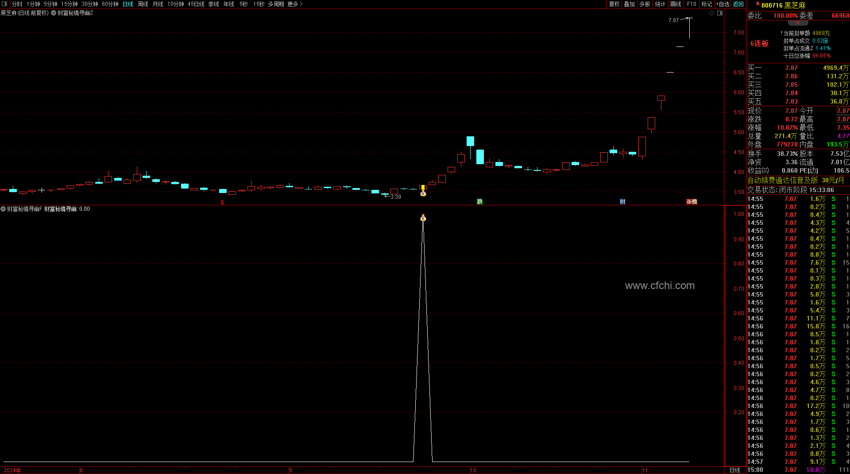
Task: Click the 交易状态 闭市阶段 status line
Action: coord(791,190)
